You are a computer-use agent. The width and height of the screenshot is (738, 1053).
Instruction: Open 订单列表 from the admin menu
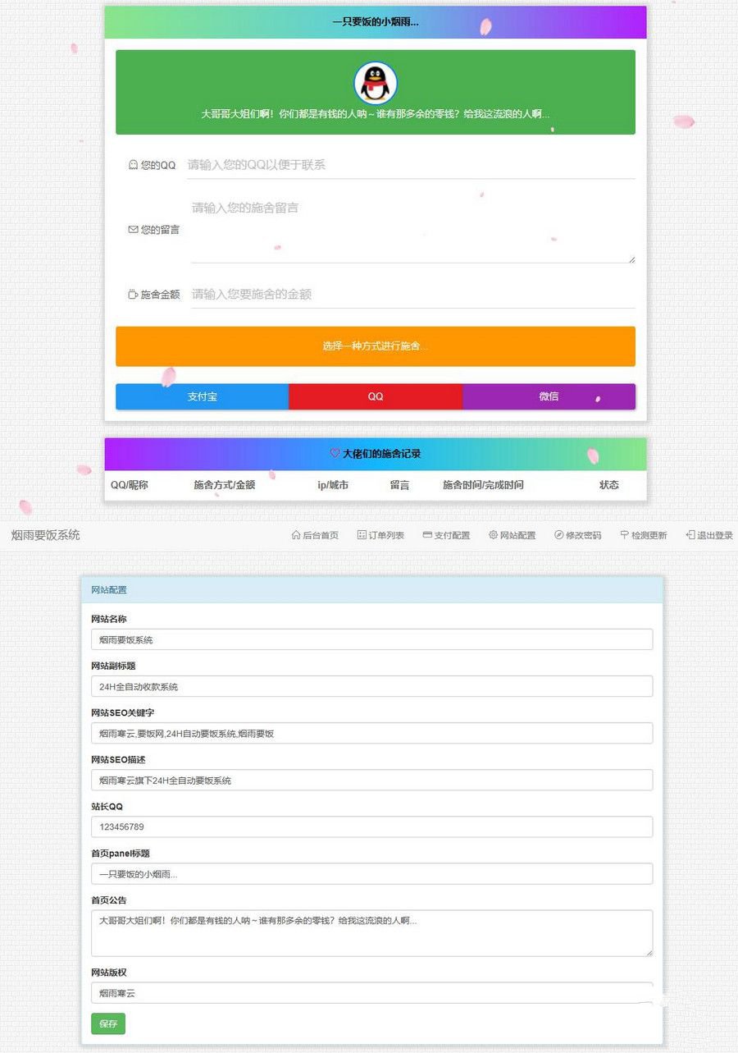click(380, 534)
